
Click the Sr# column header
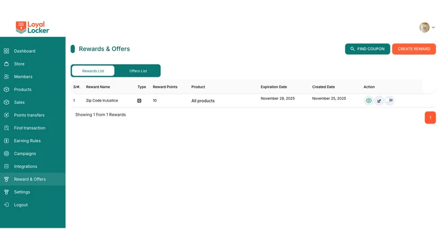76,87
